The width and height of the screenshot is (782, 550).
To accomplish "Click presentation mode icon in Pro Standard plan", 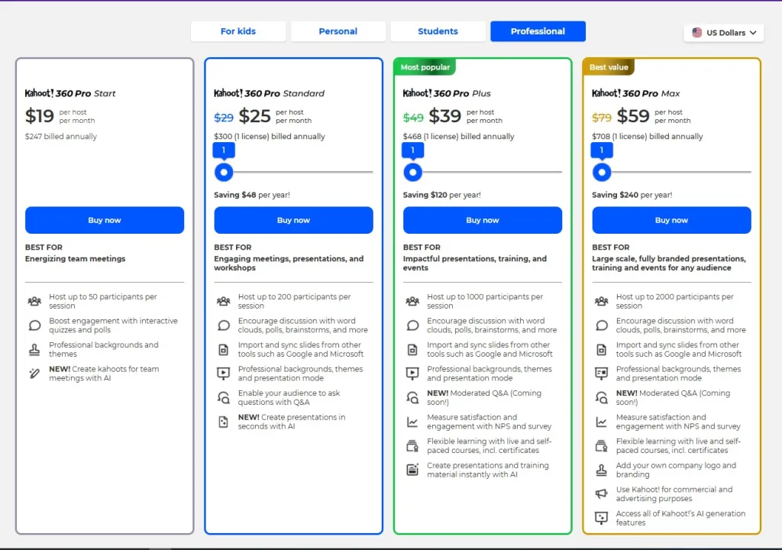I will point(223,374).
